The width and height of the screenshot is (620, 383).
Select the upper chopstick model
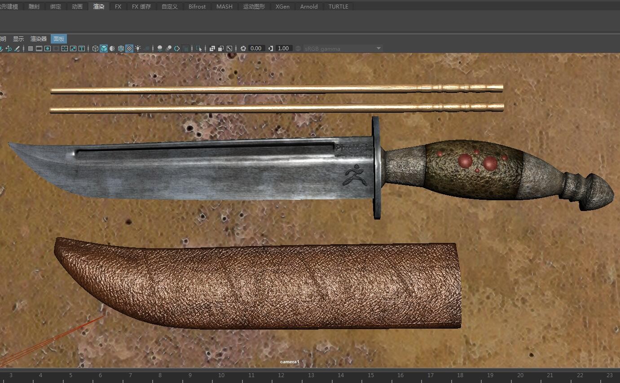coord(277,89)
